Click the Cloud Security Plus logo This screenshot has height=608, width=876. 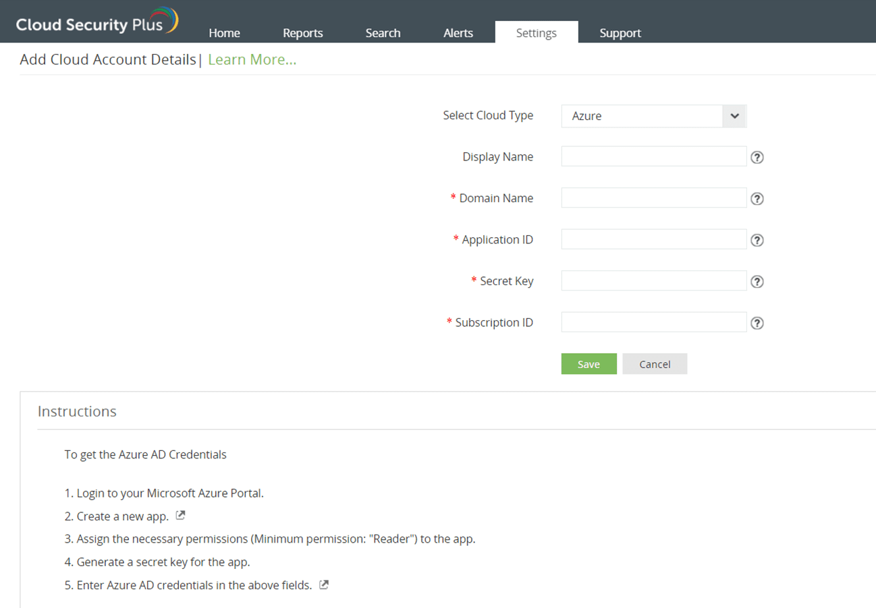click(x=97, y=22)
